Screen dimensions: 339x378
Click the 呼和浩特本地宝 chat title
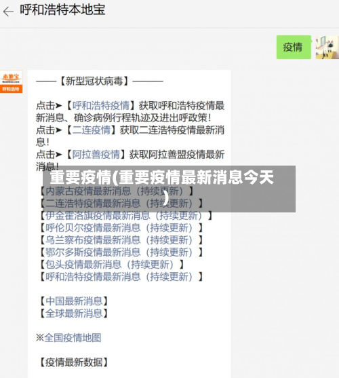[62, 10]
